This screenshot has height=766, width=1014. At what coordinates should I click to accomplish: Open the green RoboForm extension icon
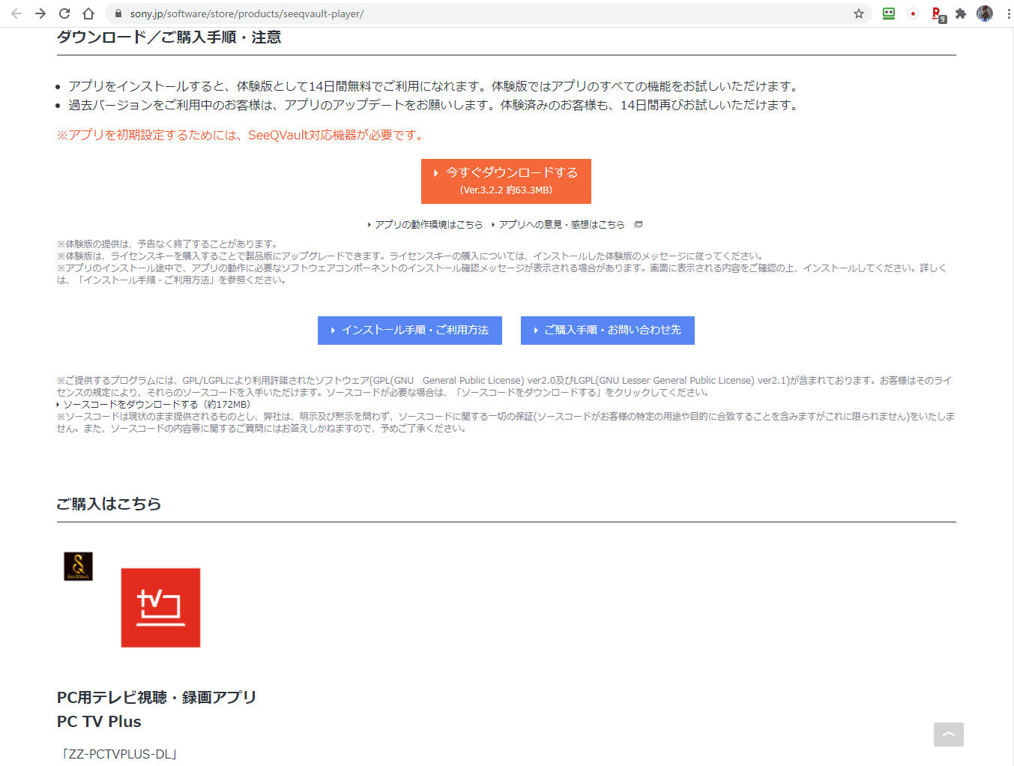pos(889,13)
